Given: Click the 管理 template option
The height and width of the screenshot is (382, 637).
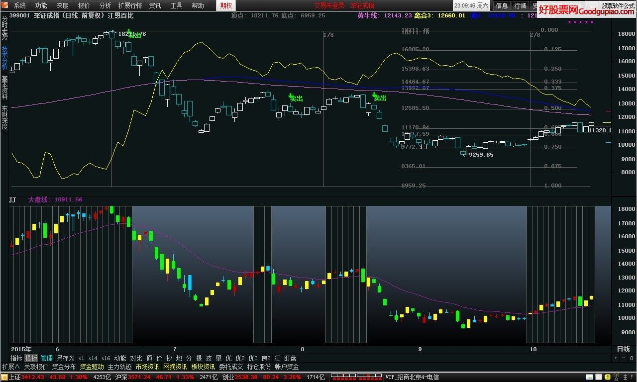Looking at the screenshot, I should coord(47,358).
